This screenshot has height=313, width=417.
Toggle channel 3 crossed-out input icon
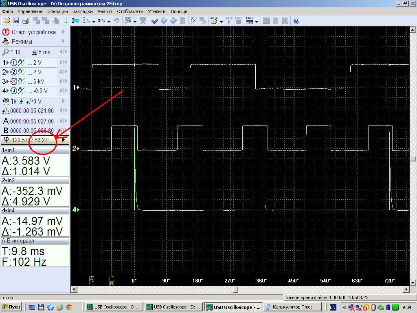(x=13, y=82)
